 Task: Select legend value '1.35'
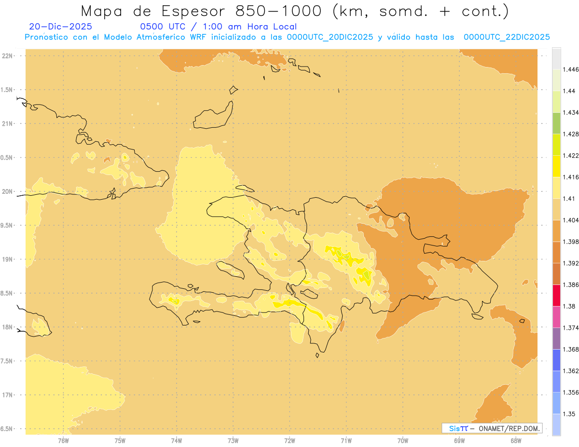(569, 414)
